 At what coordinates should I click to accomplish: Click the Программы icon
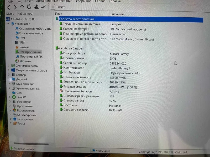click(14, 106)
